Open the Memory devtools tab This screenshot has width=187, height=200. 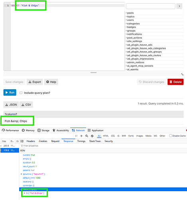coord(28,130)
